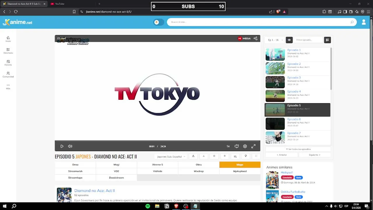Open the Japones Sub. Español language dropdown
This screenshot has width=373, height=210.
point(171,157)
